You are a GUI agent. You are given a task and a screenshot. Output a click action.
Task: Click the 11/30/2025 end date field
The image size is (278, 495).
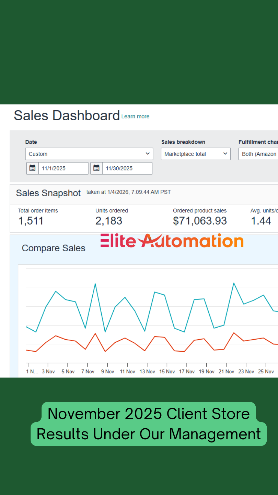[x=127, y=168]
